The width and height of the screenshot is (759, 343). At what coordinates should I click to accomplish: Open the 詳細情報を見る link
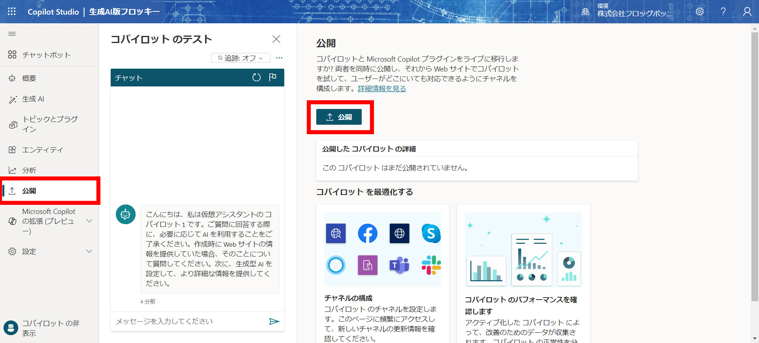(382, 88)
